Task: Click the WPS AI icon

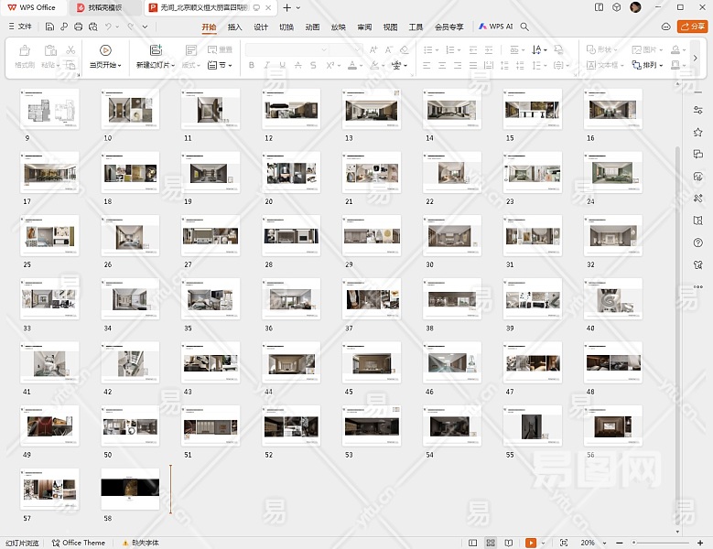Action: click(x=483, y=27)
